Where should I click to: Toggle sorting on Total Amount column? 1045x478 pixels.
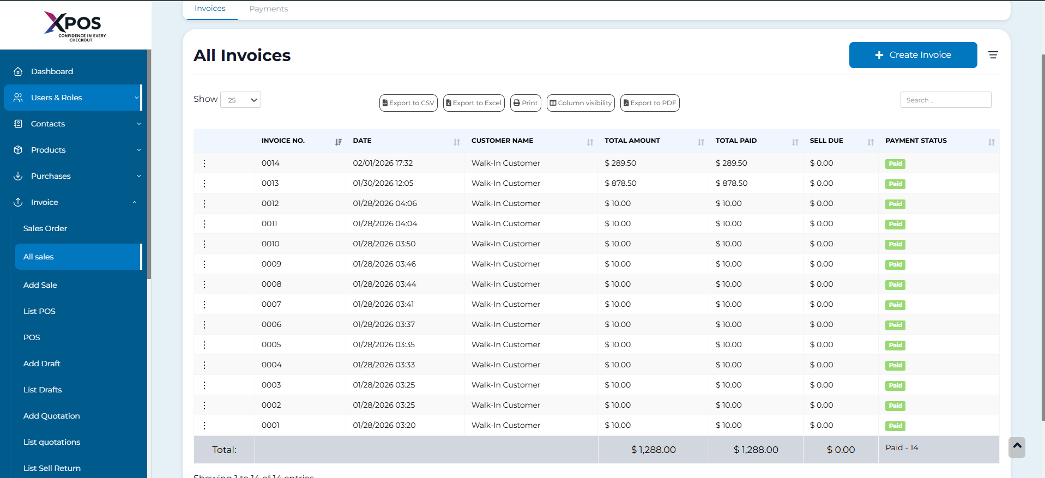coord(700,142)
